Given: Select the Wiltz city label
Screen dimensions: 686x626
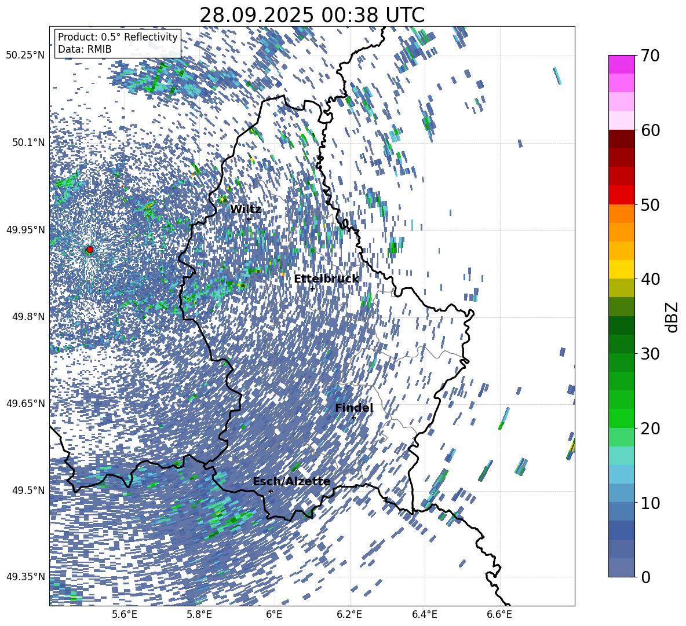Looking at the screenshot, I should tap(246, 209).
